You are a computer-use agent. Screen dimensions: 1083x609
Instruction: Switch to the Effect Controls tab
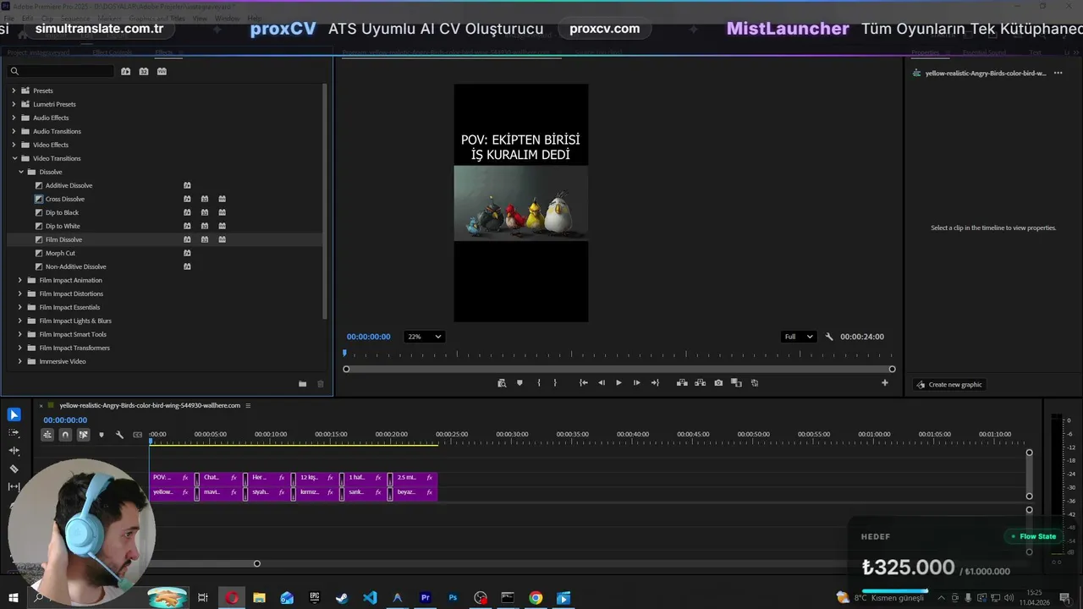[x=112, y=52]
